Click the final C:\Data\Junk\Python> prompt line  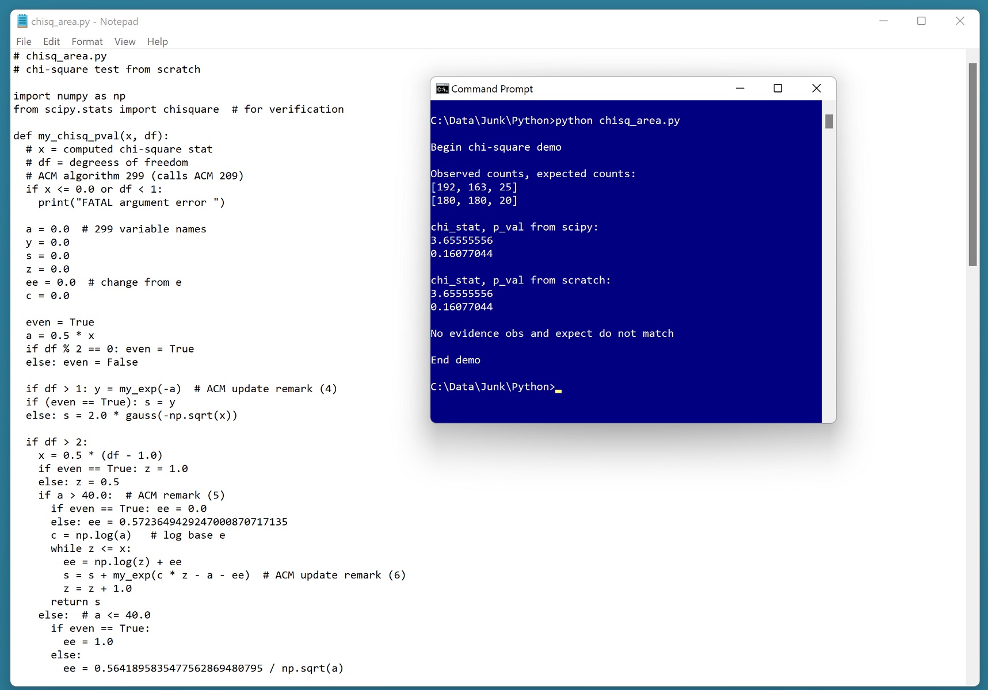pyautogui.click(x=493, y=387)
